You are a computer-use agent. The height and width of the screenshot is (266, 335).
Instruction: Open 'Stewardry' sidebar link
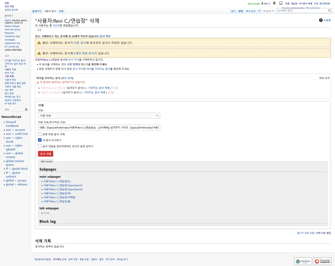(9, 33)
